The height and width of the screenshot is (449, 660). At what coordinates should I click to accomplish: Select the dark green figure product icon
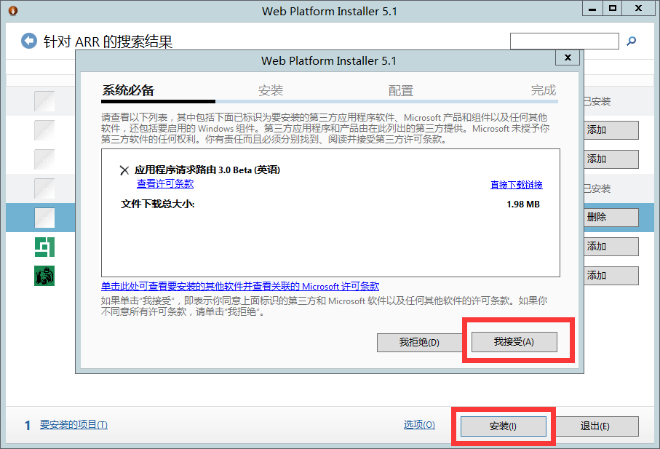[44, 276]
